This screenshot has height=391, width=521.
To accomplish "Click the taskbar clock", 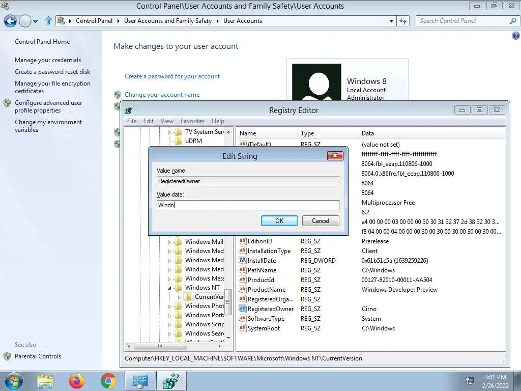I will pos(496,381).
